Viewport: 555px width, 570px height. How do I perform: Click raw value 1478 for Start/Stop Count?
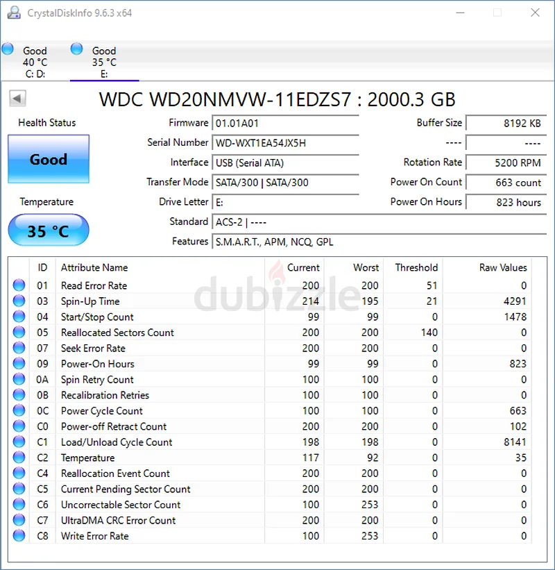click(x=515, y=317)
